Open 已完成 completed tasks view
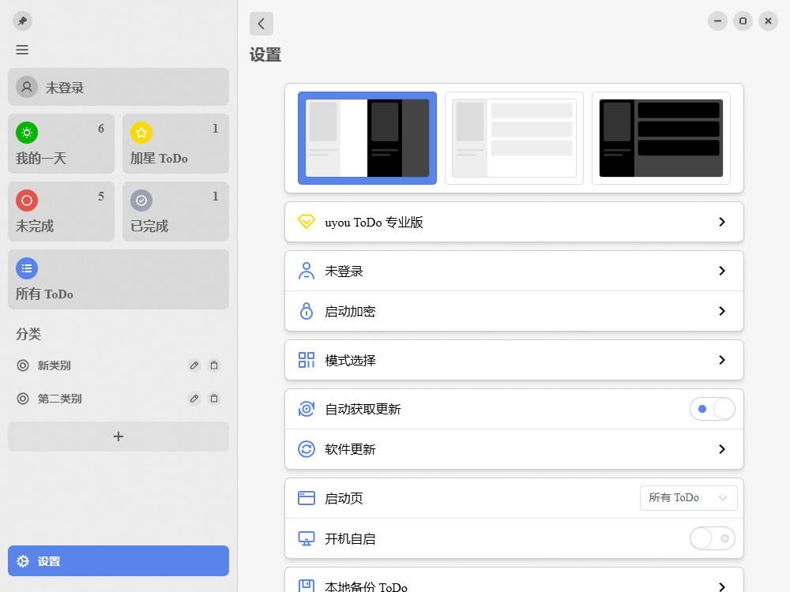The image size is (790, 592). (175, 212)
